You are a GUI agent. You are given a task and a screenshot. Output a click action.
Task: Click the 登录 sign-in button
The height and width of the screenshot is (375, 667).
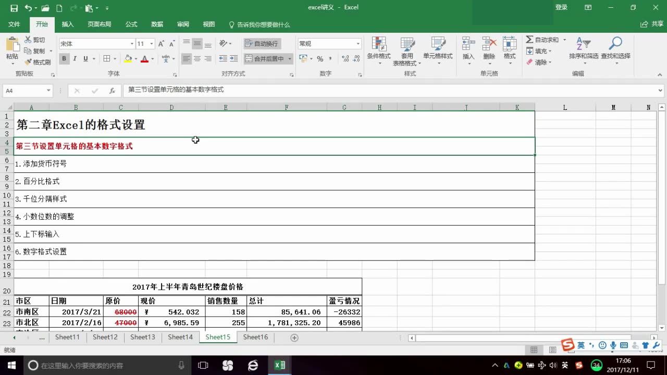pos(562,7)
